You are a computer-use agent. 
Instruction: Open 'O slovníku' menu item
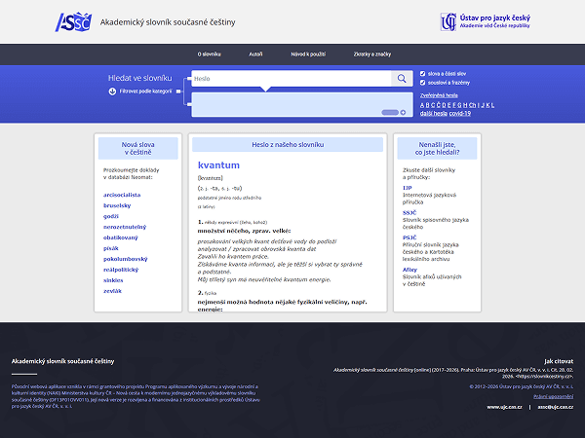(209, 55)
